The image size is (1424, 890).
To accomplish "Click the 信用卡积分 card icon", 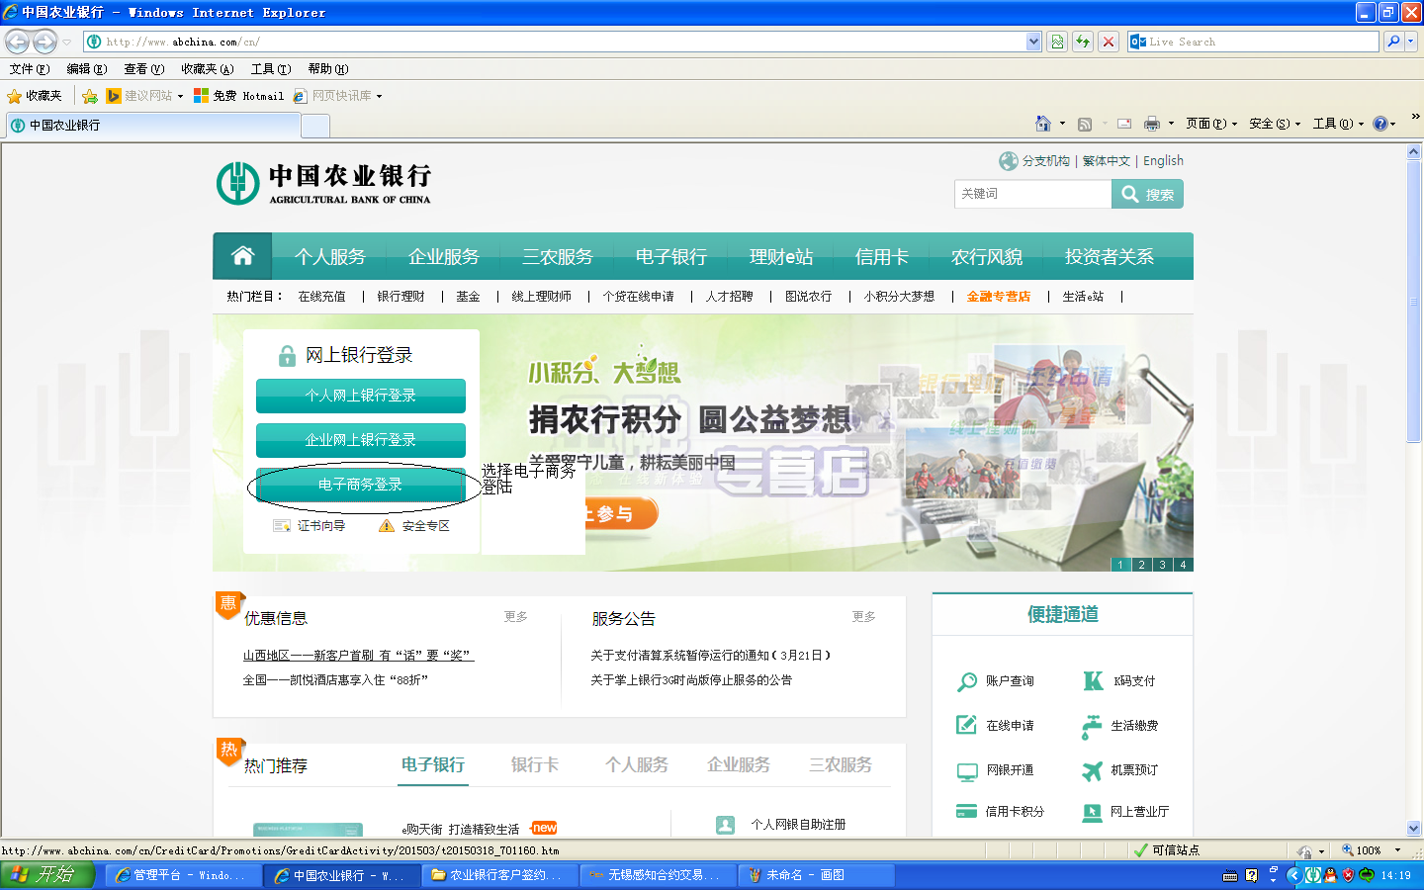I will coord(966,811).
